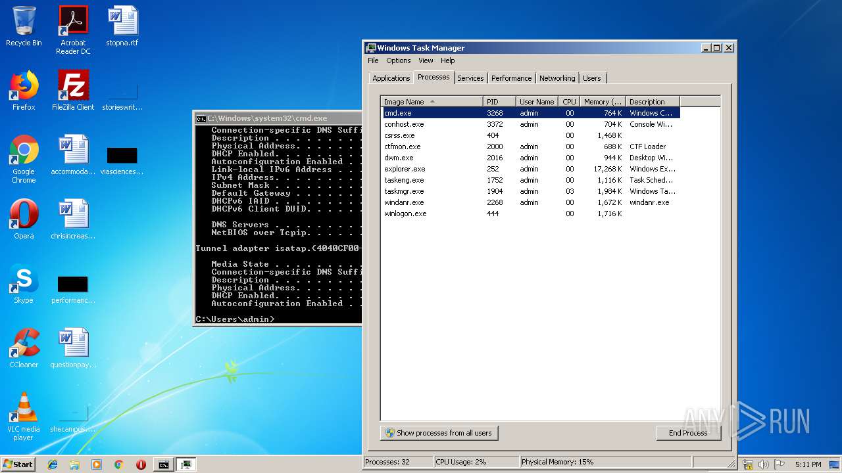Click the End Process button
The width and height of the screenshot is (842, 473).
(x=688, y=433)
